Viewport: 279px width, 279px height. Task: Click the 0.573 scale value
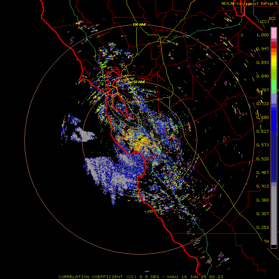[x=263, y=145]
